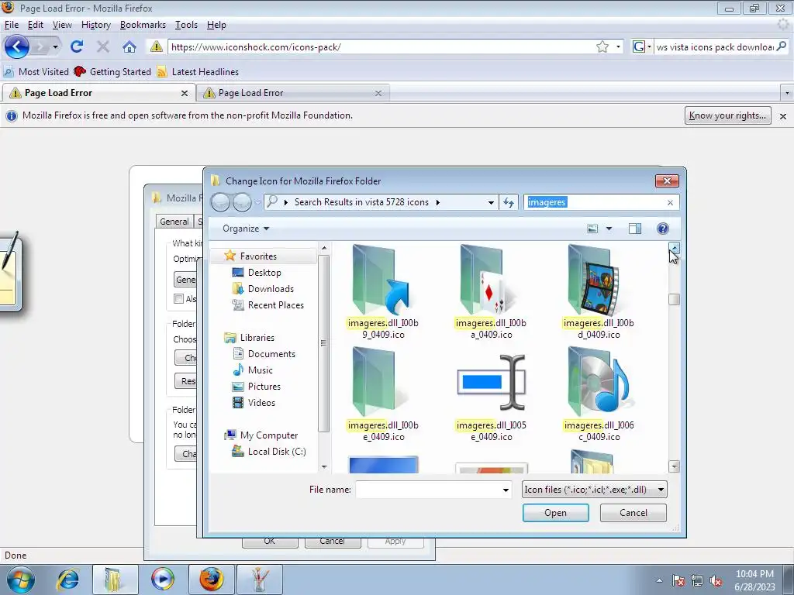Select imageres.dll_I00bd_0409.ico film folder icon
Viewport: 794px width, 595px height.
coord(599,292)
